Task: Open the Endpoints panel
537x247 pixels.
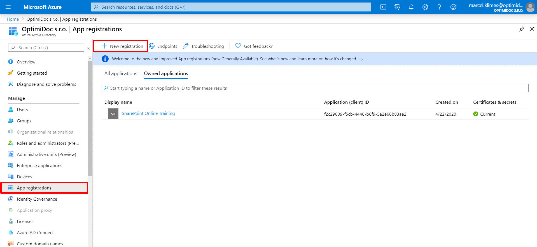Action: coord(163,46)
